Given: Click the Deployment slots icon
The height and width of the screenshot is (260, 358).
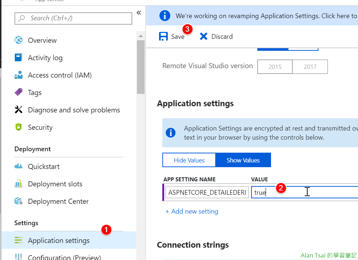Looking at the screenshot, I should 18,184.
